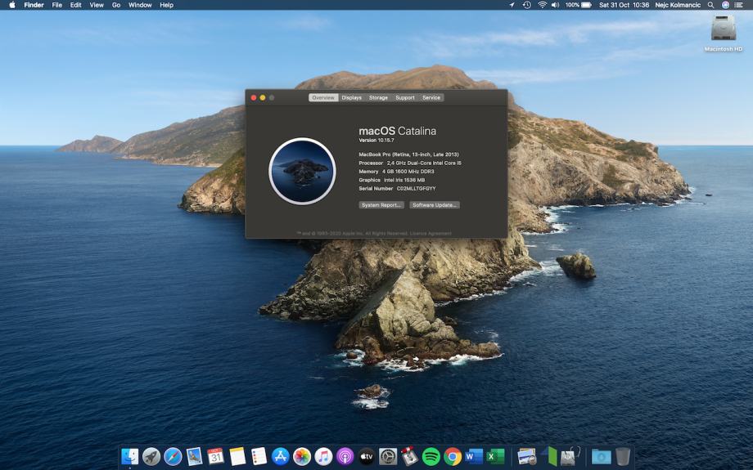Open the Trash in the Dock
The image size is (753, 470).
(x=622, y=457)
